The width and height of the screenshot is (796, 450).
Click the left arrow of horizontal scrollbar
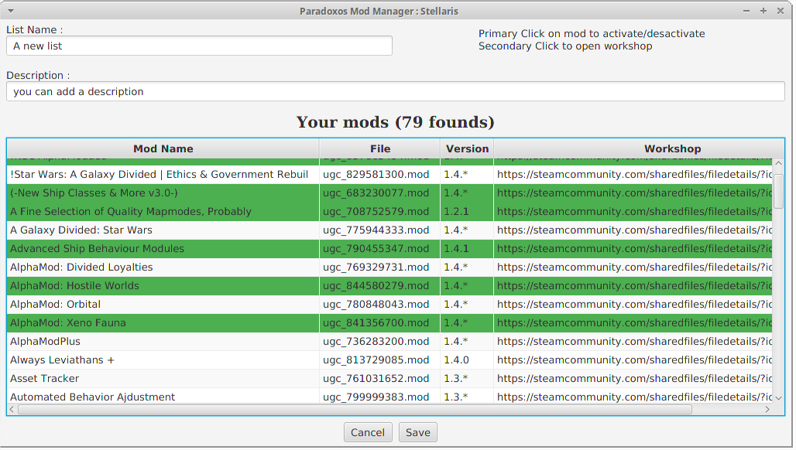tap(12, 409)
